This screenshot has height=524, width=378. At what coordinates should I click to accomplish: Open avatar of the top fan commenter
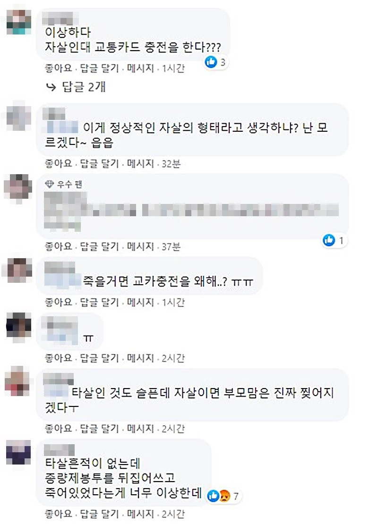coord(18,188)
